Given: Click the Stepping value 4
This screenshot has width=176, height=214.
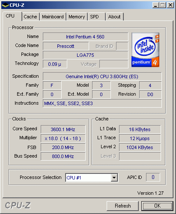Looking at the screenshot, I should tap(150, 85).
